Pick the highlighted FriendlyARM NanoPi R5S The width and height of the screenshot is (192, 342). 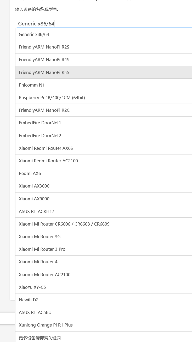tap(44, 72)
